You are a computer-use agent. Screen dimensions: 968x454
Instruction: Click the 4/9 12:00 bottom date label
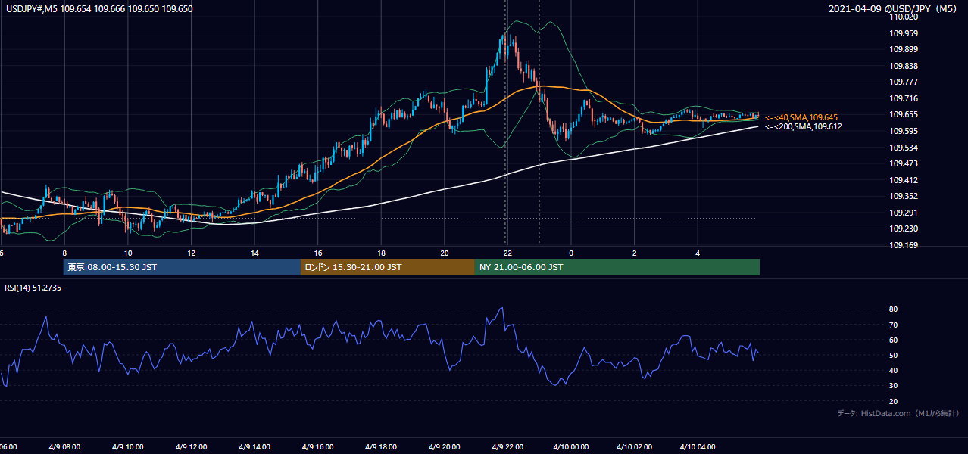point(192,446)
